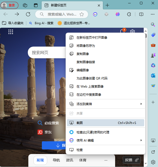The width and height of the screenshot is (158, 167).
Task: Click the 登录 sign-in button
Action: click(9, 5)
